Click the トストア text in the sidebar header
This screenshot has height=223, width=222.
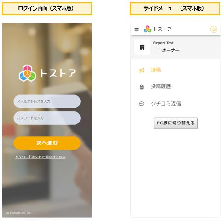[x=162, y=29]
